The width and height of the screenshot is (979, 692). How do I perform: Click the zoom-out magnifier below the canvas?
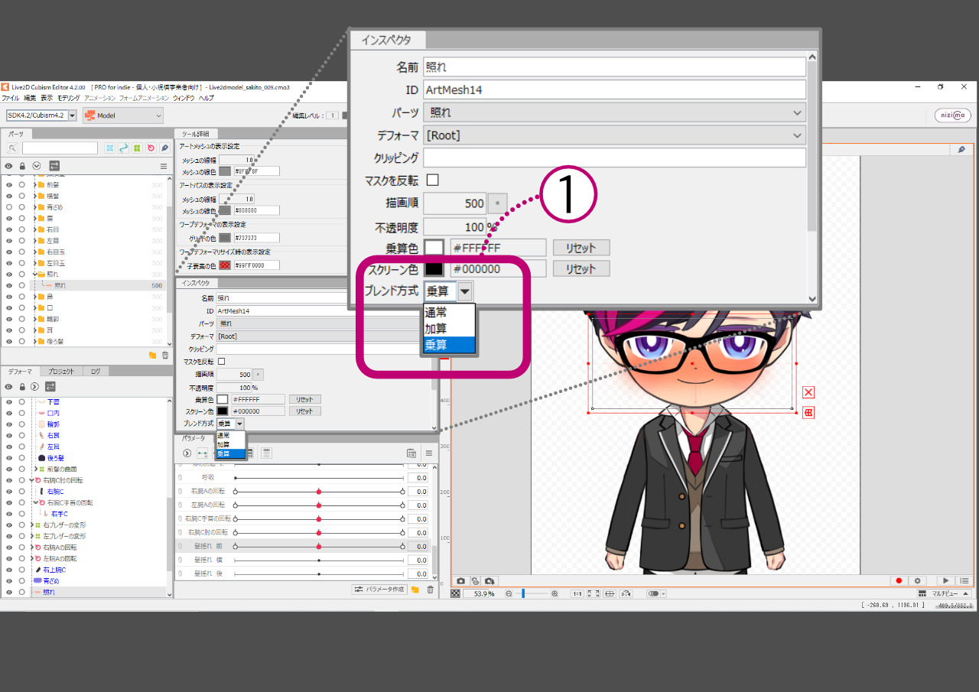509,593
